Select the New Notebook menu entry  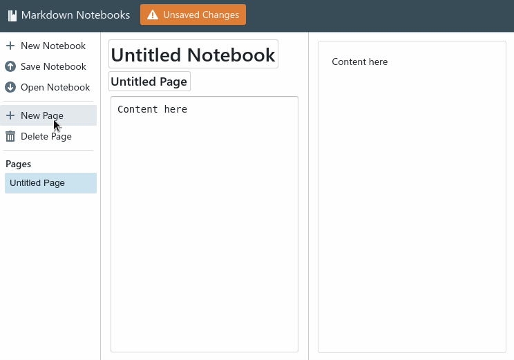tap(48, 46)
